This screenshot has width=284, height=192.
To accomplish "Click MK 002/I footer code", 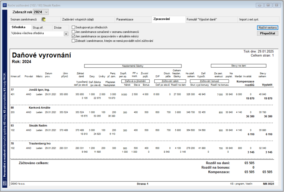I will pos(269,184).
